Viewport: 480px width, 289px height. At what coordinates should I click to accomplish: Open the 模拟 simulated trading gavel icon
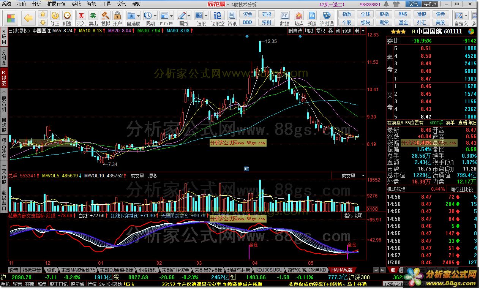pyautogui.click(x=106, y=16)
